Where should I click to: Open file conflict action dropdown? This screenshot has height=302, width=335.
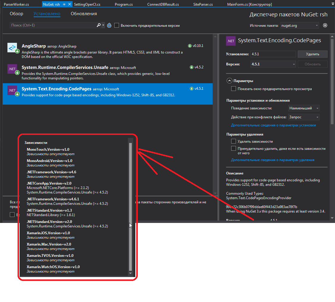[303, 117]
